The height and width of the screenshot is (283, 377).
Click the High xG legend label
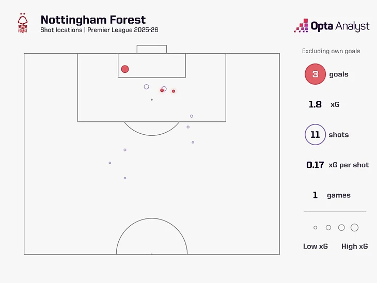[x=354, y=246]
